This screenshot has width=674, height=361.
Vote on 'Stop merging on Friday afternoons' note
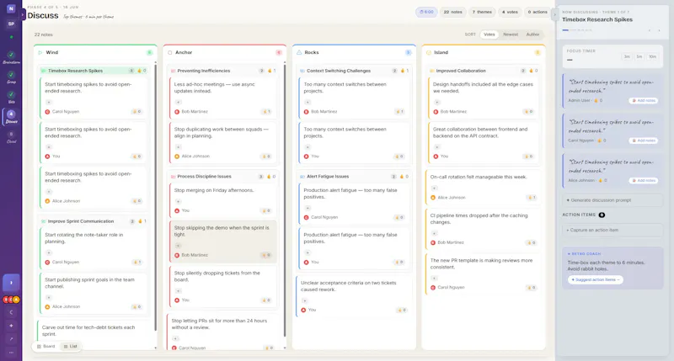coord(266,210)
